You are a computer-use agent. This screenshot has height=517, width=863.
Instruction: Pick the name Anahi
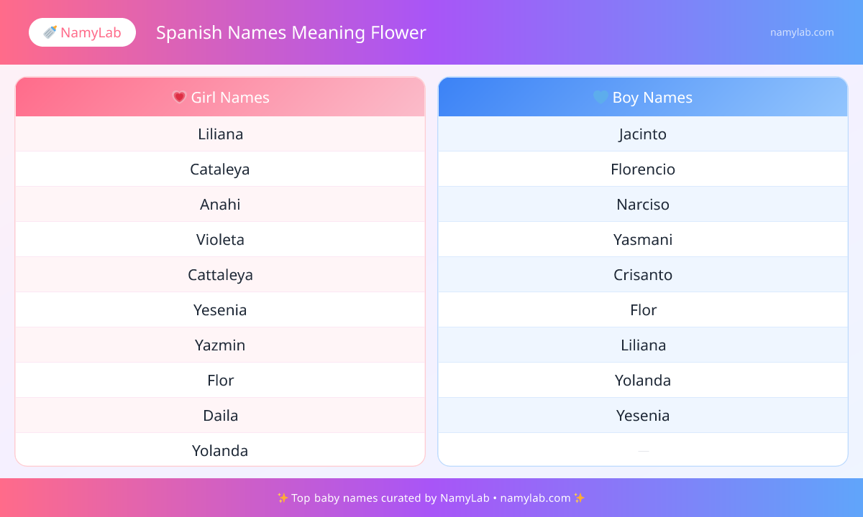tap(220, 205)
